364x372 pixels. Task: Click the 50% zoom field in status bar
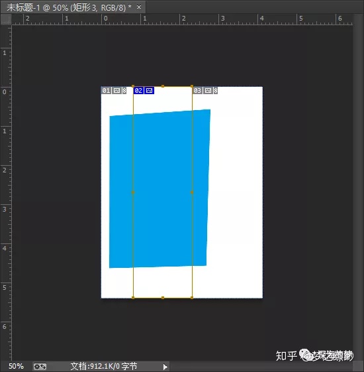(16, 366)
